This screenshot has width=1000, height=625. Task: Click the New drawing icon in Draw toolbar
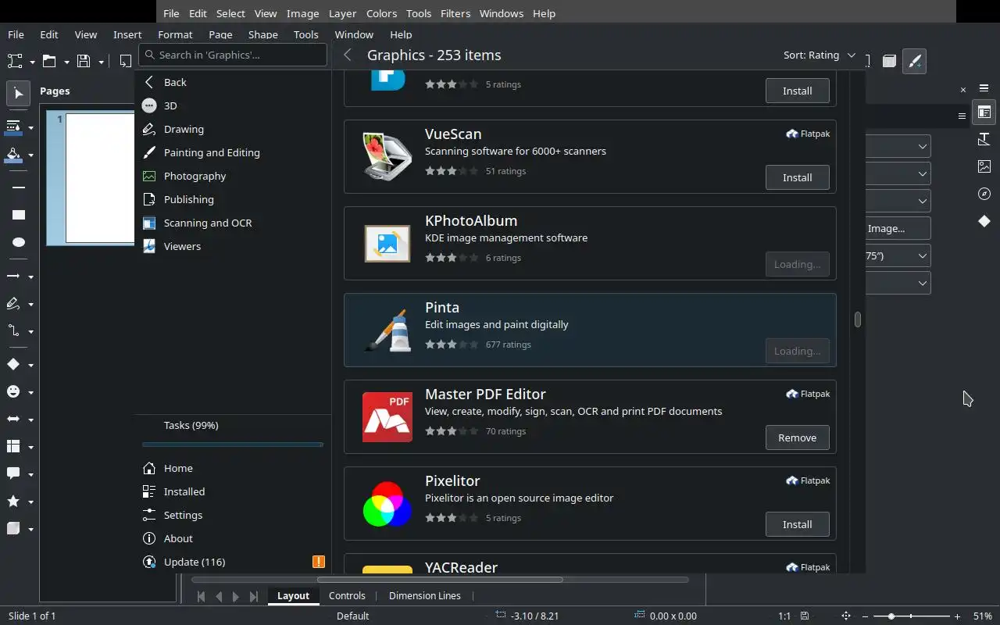(x=15, y=61)
